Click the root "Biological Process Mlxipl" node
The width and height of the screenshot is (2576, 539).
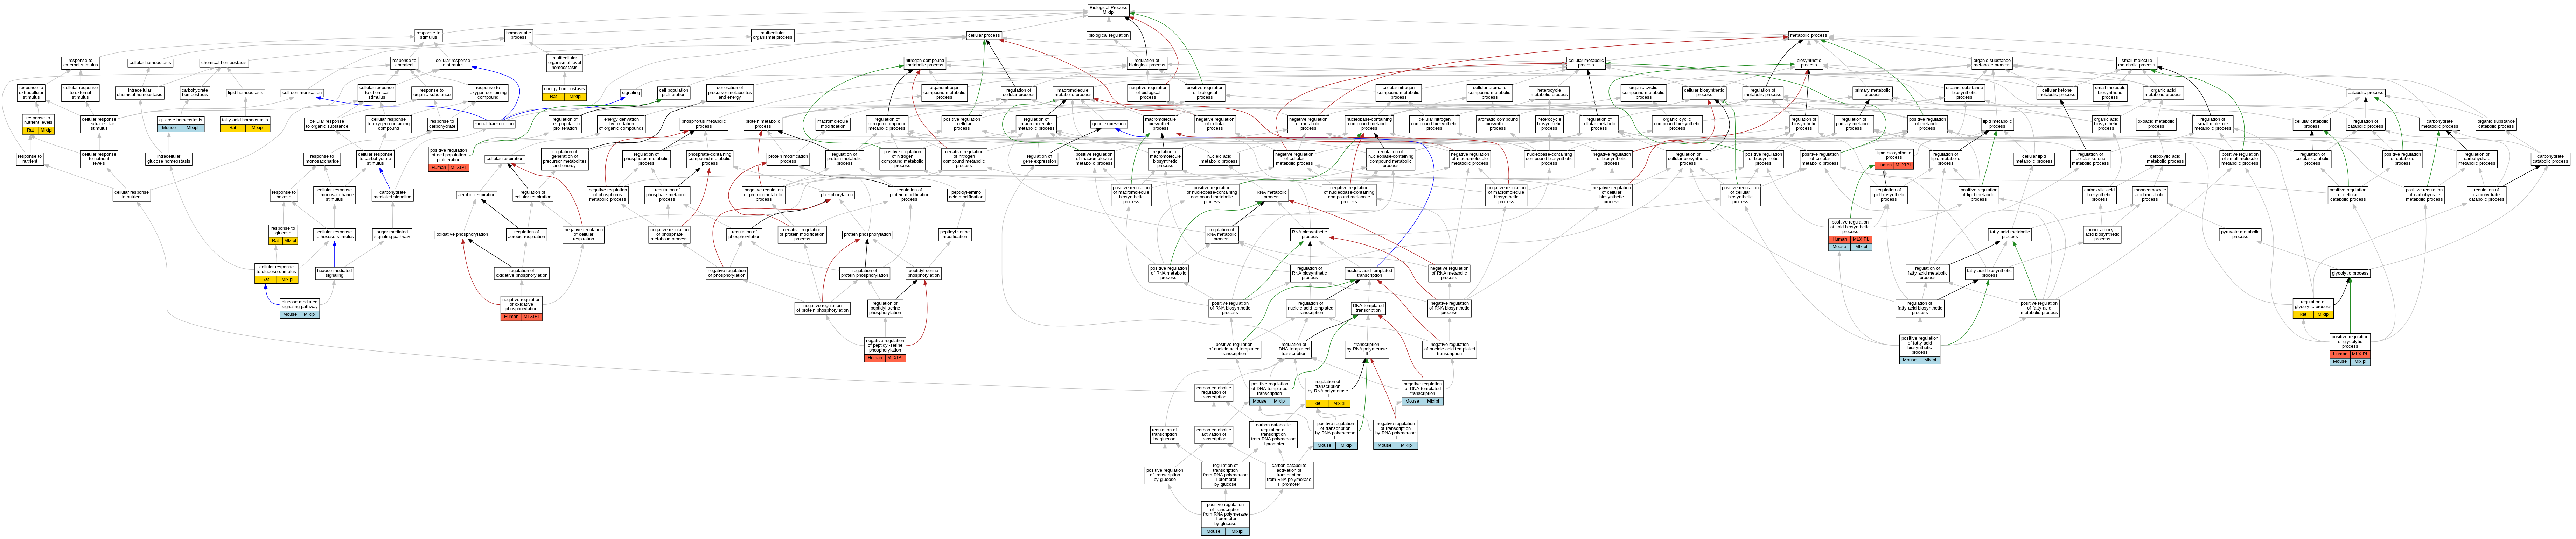pos(1108,10)
